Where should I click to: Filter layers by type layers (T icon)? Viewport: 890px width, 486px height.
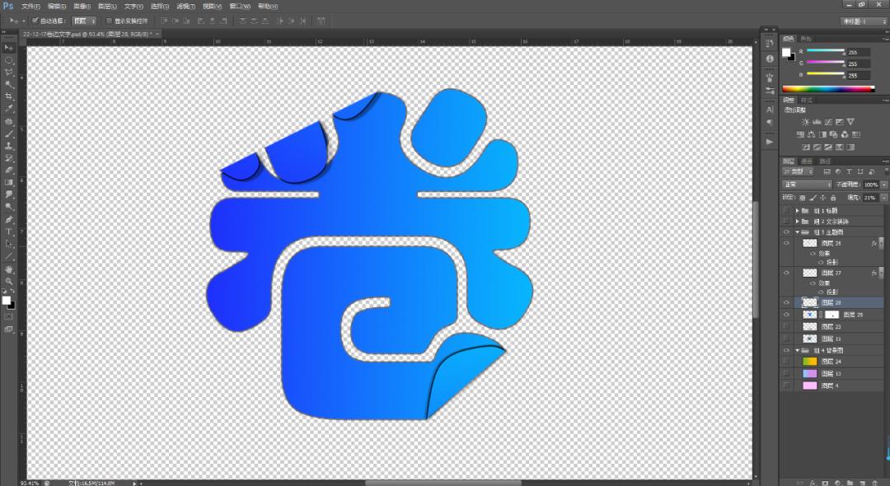click(849, 171)
